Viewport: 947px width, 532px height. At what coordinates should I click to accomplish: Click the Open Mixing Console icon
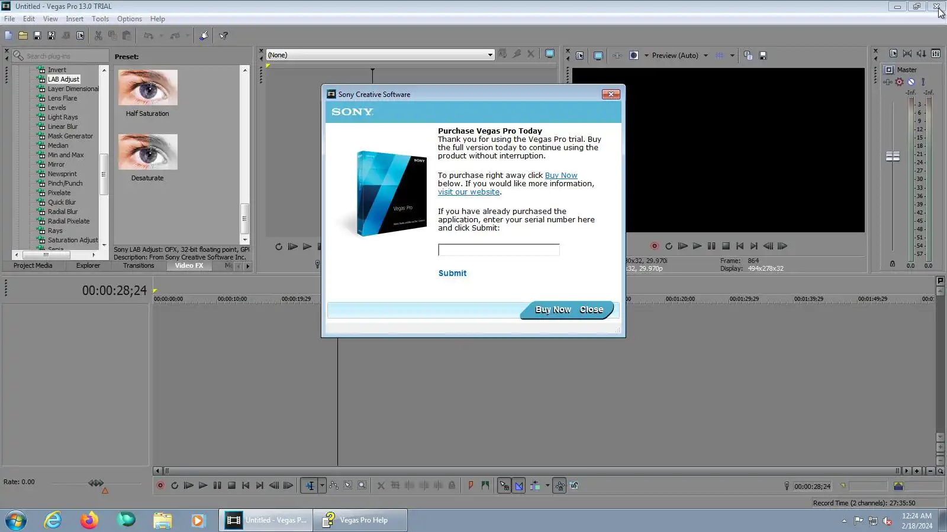coord(936,53)
